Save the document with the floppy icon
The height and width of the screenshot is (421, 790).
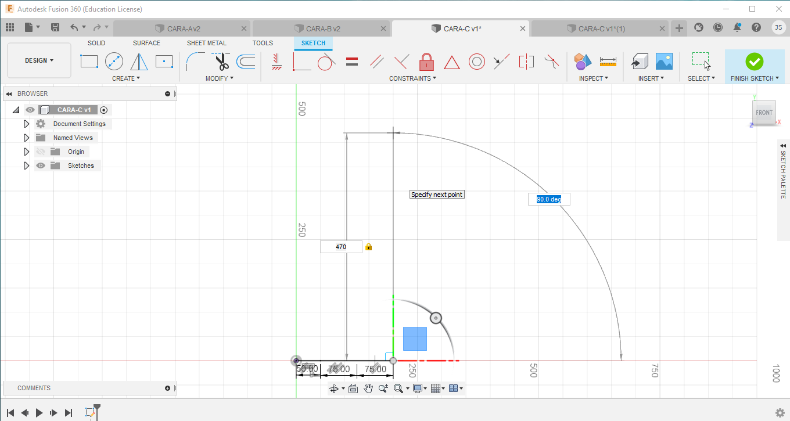click(x=55, y=27)
